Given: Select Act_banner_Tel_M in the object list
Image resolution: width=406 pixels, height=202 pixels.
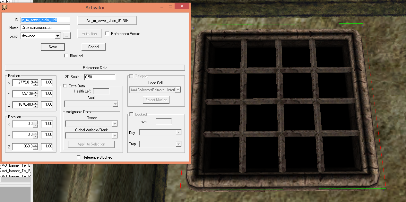Looking at the screenshot, I should [15, 176].
